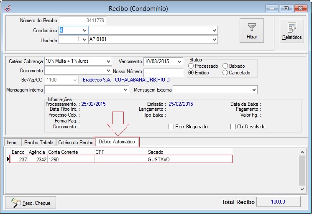Select the Processado status radio button
The width and height of the screenshot is (312, 214).
[191, 66]
